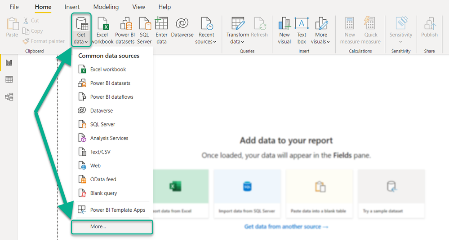Screen dimensions: 449x240
Task: Follow Get data from another source link
Action: tap(286, 227)
